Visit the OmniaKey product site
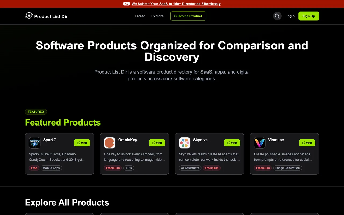Screen dimensions: 344x215 coord(157,143)
